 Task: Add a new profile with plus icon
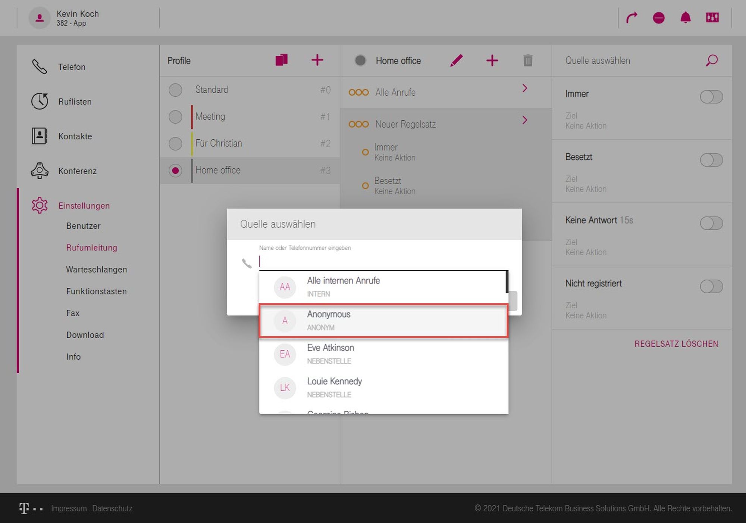[x=317, y=60]
